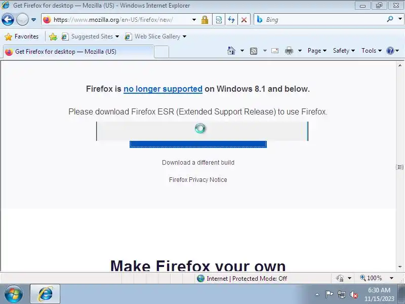The width and height of the screenshot is (405, 304).
Task: Open Suggested Sites in the favorites bar
Action: (90, 36)
